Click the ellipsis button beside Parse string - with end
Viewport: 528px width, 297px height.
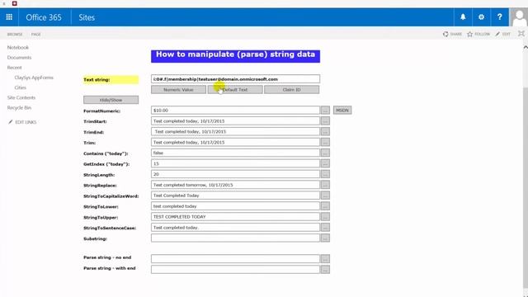pos(325,270)
